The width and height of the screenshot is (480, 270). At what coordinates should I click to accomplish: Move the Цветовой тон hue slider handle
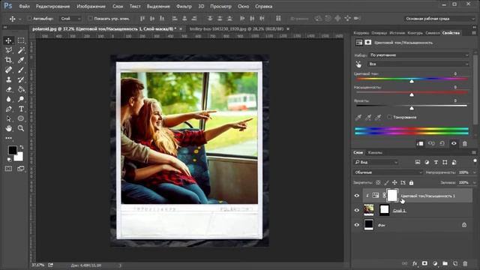(x=412, y=81)
